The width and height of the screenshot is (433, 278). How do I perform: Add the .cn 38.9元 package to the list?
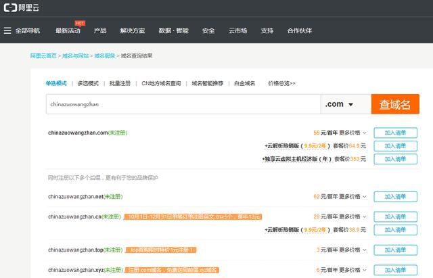(x=395, y=230)
